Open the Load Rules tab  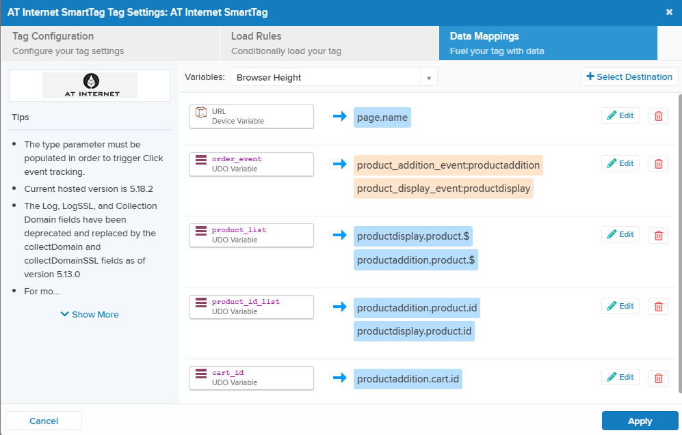[328, 43]
